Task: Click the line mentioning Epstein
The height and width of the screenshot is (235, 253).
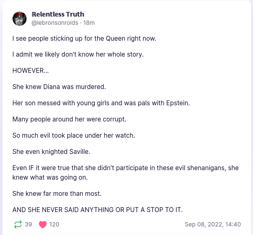Action: point(101,103)
